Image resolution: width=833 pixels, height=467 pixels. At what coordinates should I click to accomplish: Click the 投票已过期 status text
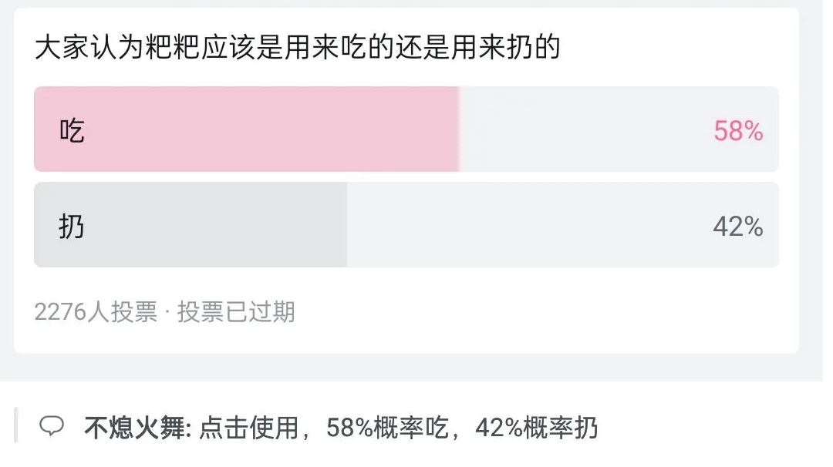click(x=236, y=312)
